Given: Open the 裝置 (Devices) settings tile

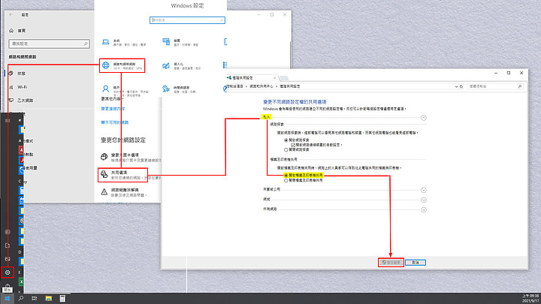Looking at the screenshot, I should (181, 42).
